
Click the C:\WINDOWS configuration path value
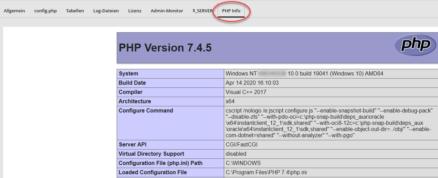click(243, 163)
